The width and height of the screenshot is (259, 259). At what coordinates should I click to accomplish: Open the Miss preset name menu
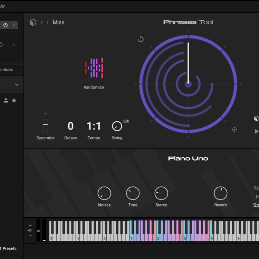point(58,22)
